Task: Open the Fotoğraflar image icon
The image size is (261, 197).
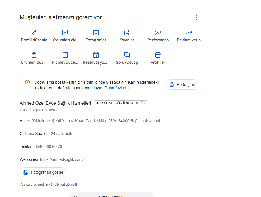Action: point(96,33)
